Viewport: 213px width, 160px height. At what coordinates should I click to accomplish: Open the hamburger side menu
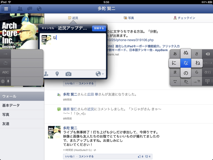point(6,9)
